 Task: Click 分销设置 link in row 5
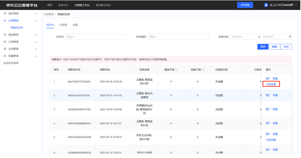tap(271, 140)
